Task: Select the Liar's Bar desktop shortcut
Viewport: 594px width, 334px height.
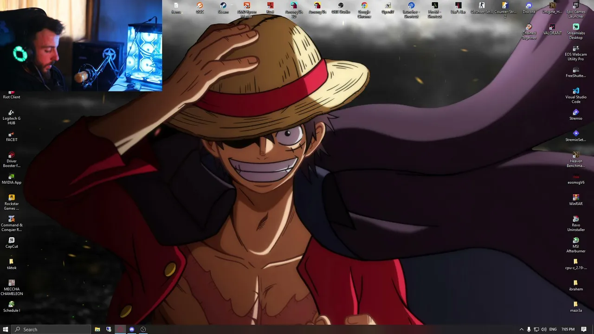Action: (x=458, y=8)
